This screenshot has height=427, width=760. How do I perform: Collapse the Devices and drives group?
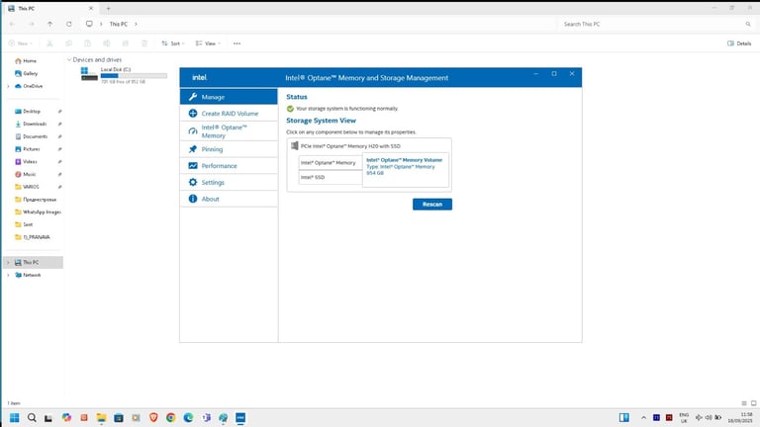[x=69, y=59]
